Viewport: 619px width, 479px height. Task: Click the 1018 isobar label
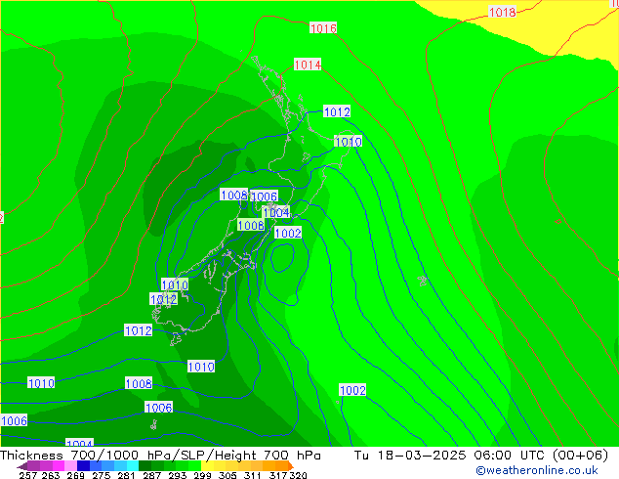[502, 13]
